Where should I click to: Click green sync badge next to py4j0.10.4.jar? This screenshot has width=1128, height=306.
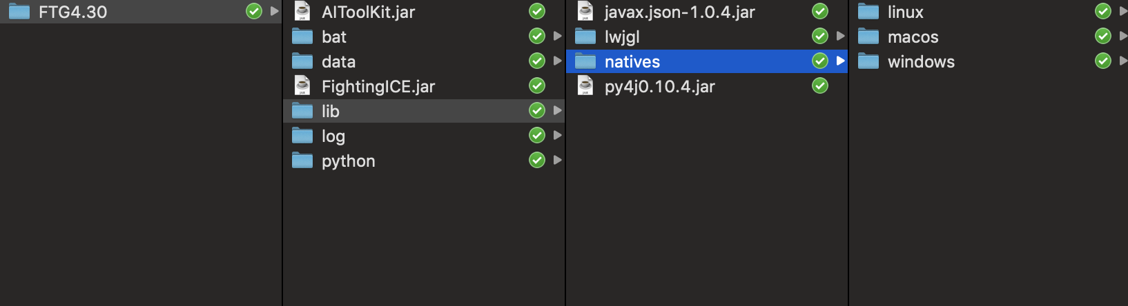(x=820, y=85)
